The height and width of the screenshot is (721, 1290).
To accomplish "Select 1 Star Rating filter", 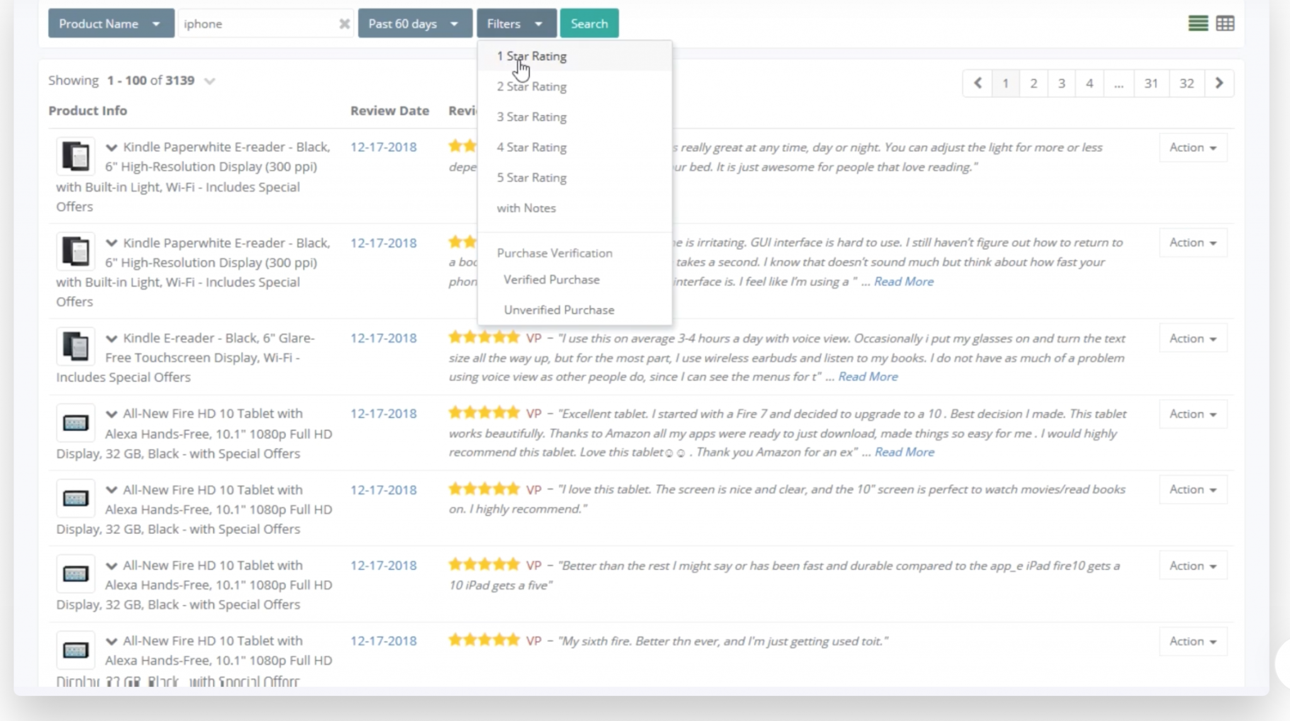I will pyautogui.click(x=574, y=56).
